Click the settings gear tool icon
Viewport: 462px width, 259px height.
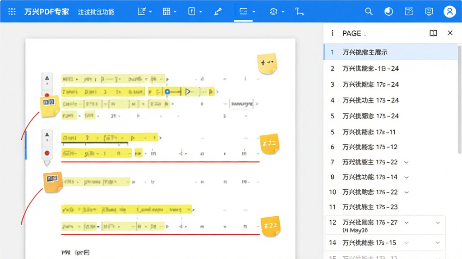click(x=273, y=11)
